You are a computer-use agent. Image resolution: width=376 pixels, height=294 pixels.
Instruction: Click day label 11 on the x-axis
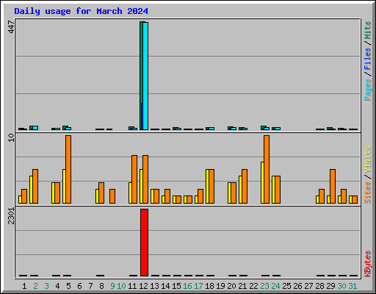tap(132, 286)
